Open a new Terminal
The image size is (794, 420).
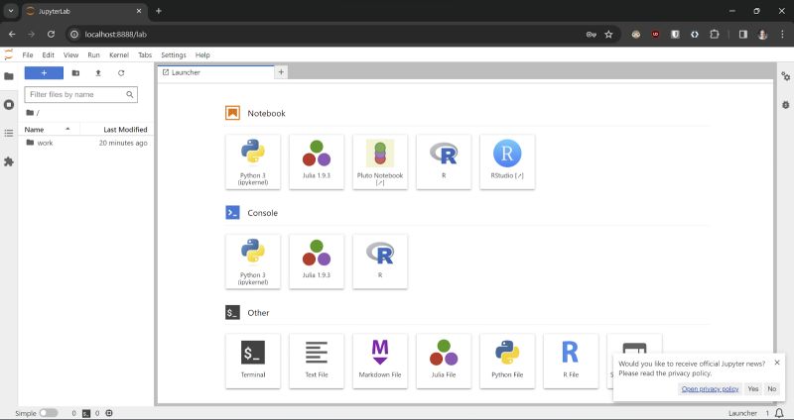pyautogui.click(x=253, y=361)
